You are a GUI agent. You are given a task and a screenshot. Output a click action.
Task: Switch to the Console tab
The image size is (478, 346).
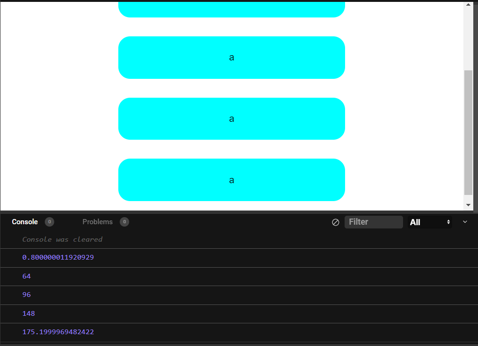point(25,222)
